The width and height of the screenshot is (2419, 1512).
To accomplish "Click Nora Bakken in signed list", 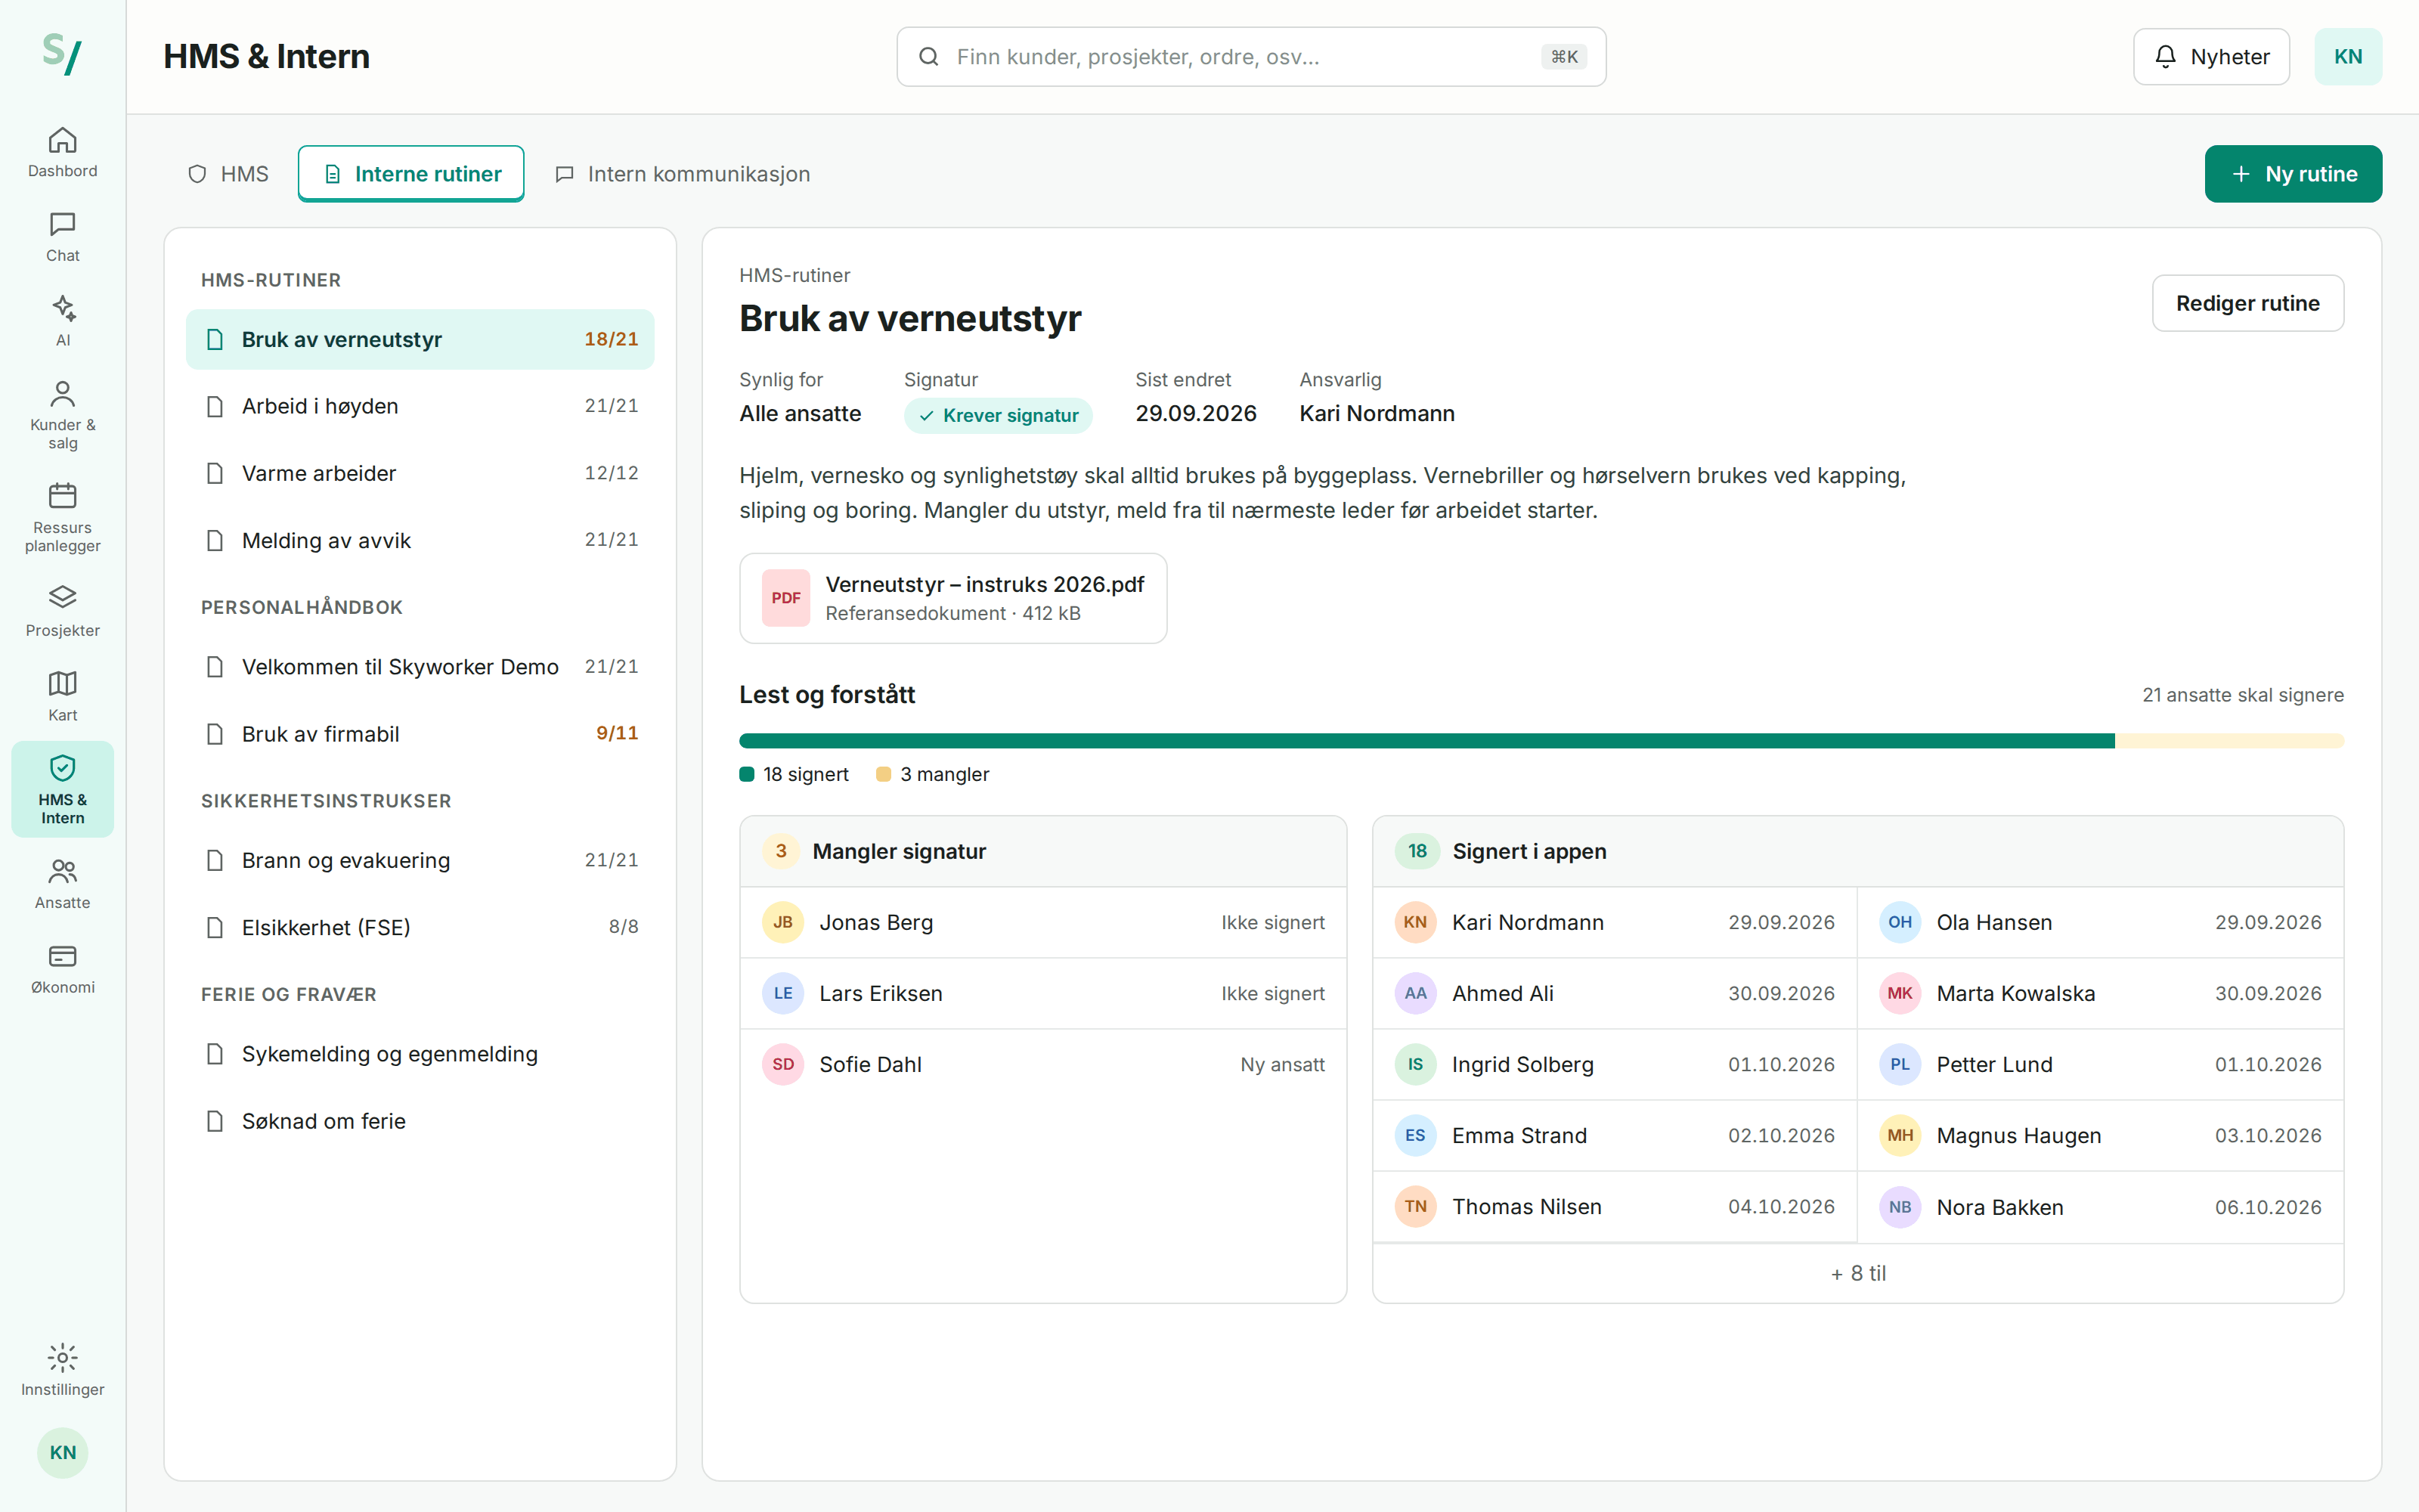I will point(2100,1207).
